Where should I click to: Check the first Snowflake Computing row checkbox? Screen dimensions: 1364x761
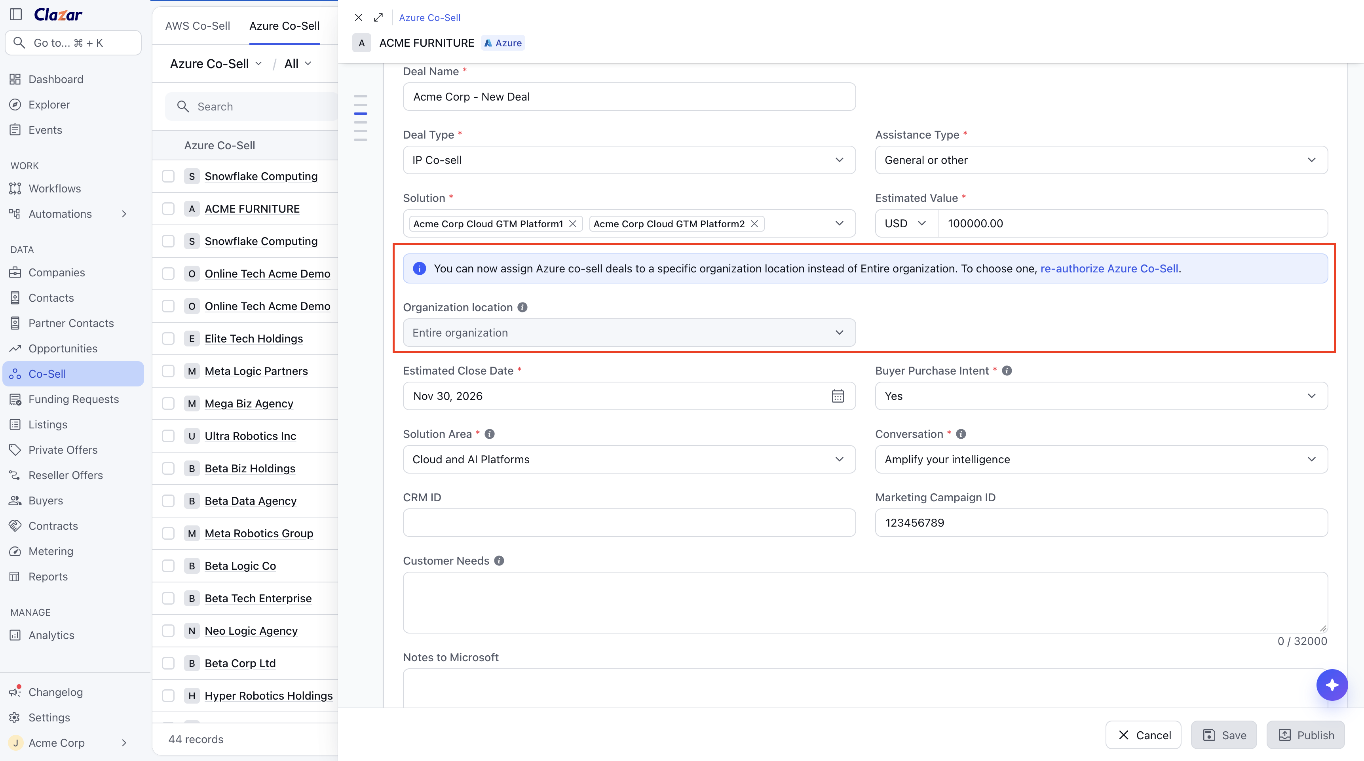click(x=168, y=176)
